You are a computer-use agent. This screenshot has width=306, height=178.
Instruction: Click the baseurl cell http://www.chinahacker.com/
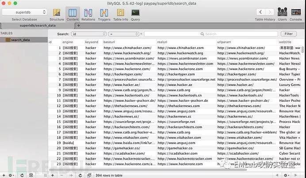(127, 48)
